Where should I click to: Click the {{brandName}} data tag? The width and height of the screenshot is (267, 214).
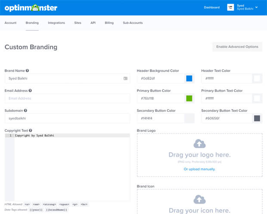57,210
